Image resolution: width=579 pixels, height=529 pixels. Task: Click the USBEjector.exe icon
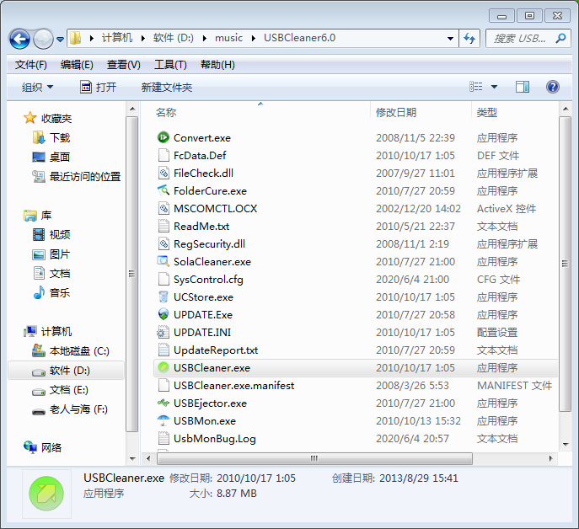164,403
